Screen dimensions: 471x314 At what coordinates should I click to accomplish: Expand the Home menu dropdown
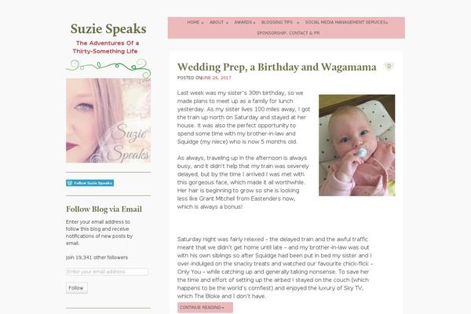195,23
